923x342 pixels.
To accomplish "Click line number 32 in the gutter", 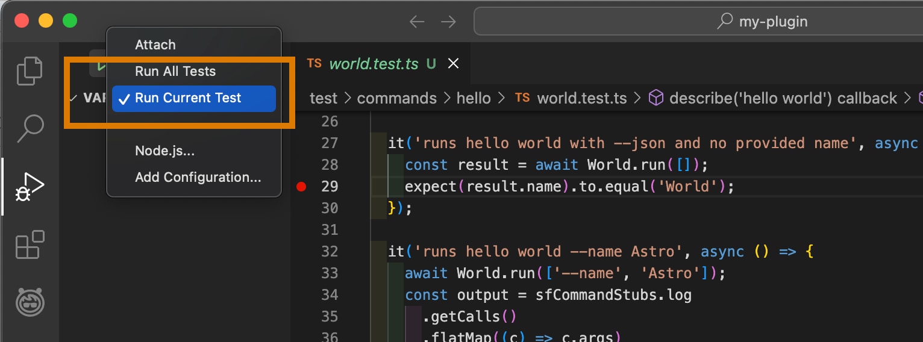I will [x=330, y=252].
